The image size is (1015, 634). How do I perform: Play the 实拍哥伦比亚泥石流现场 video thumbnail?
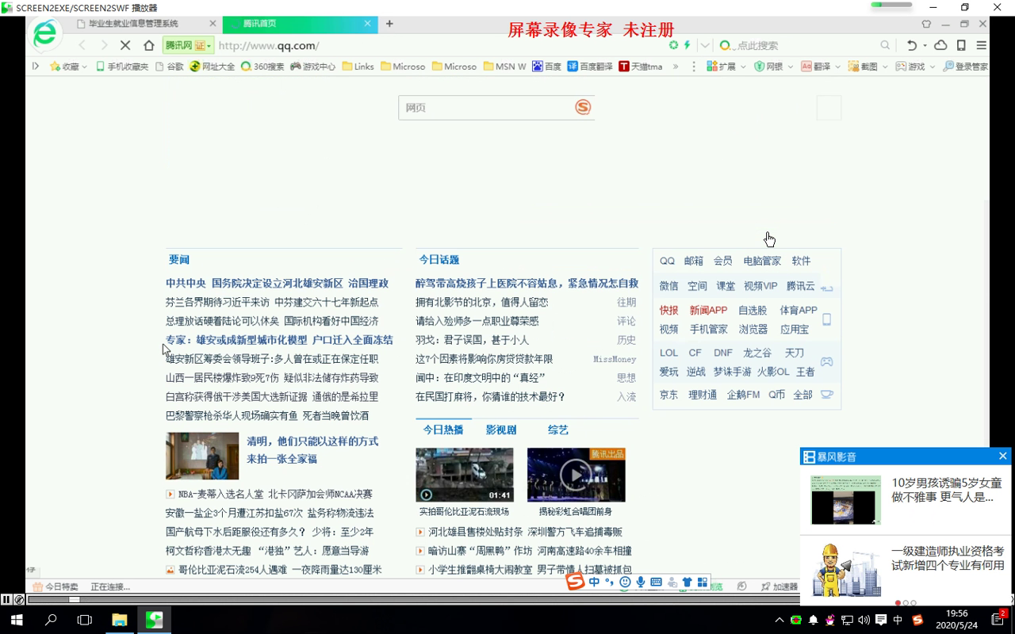click(465, 475)
